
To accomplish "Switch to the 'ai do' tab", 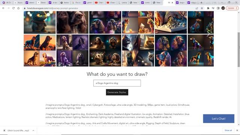I will tap(53, 3).
